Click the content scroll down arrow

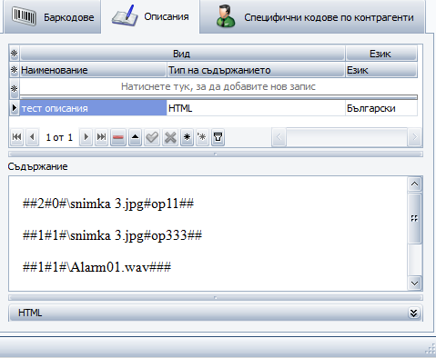414,283
